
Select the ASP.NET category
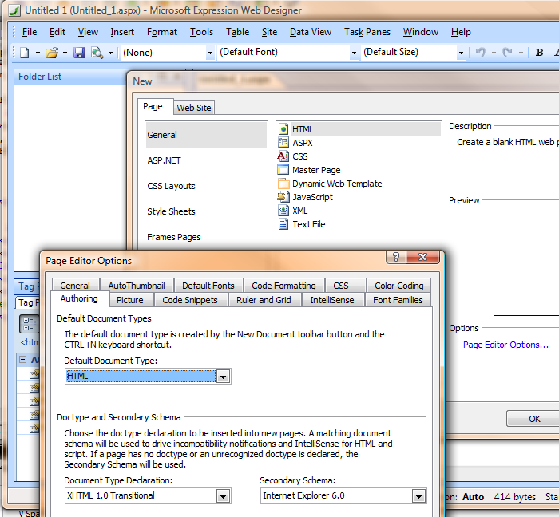pyautogui.click(x=206, y=160)
